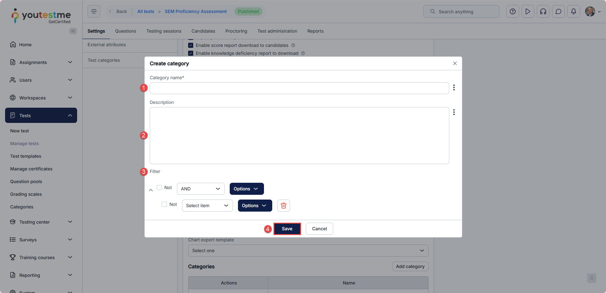Viewport: 606px width, 293px height.
Task: Click the help question mark icon
Action: click(512, 11)
